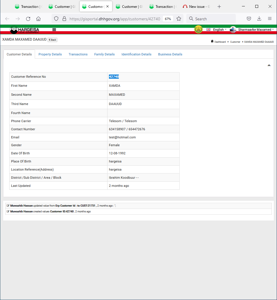
Task: Click highlighted reference number 42740
Action: click(114, 77)
